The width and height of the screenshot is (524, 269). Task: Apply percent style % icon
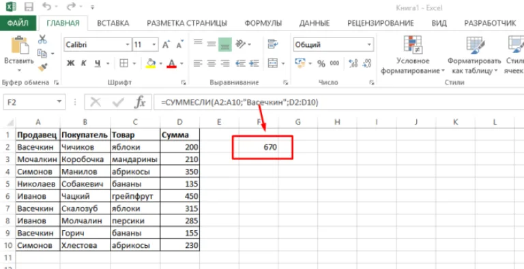pos(321,63)
